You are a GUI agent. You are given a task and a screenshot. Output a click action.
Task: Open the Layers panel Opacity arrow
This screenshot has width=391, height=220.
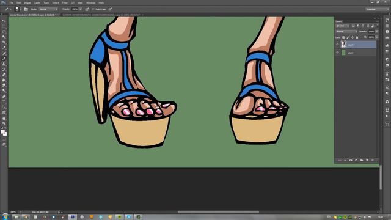point(377,31)
